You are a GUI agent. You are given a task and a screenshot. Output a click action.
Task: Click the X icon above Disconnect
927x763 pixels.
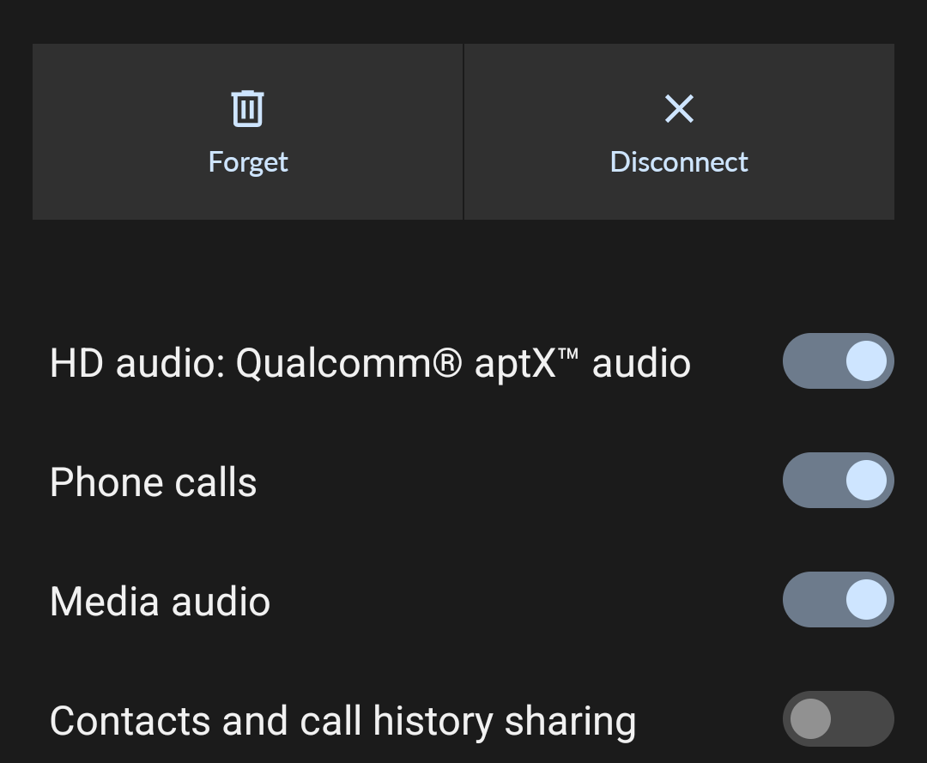coord(679,109)
